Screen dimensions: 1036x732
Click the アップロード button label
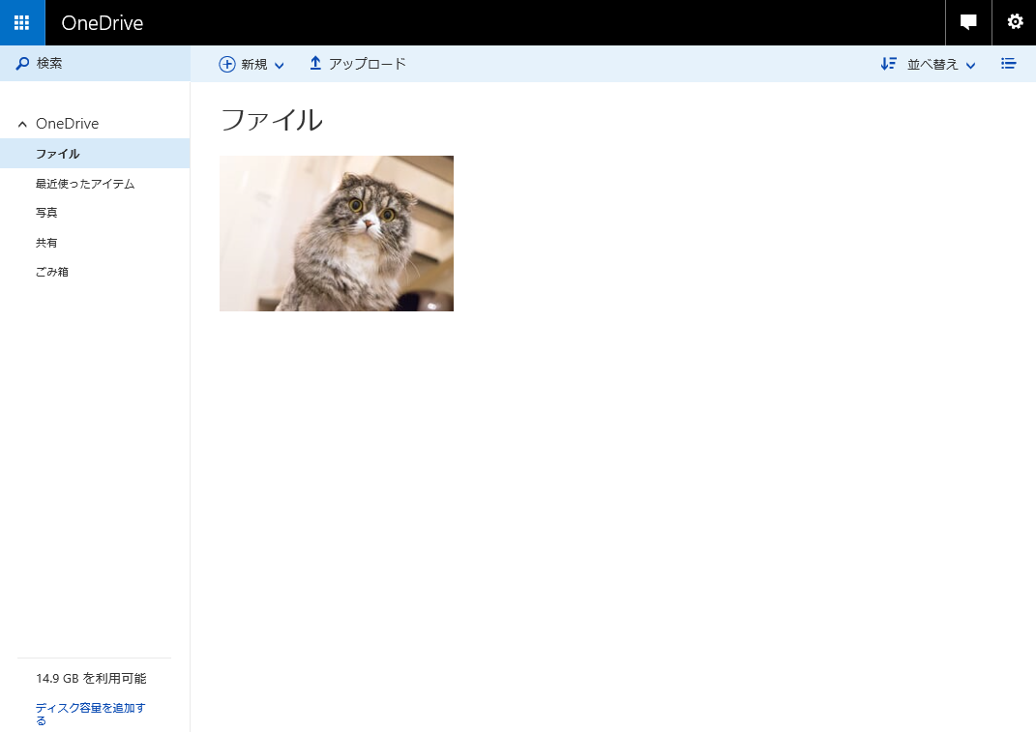368,64
